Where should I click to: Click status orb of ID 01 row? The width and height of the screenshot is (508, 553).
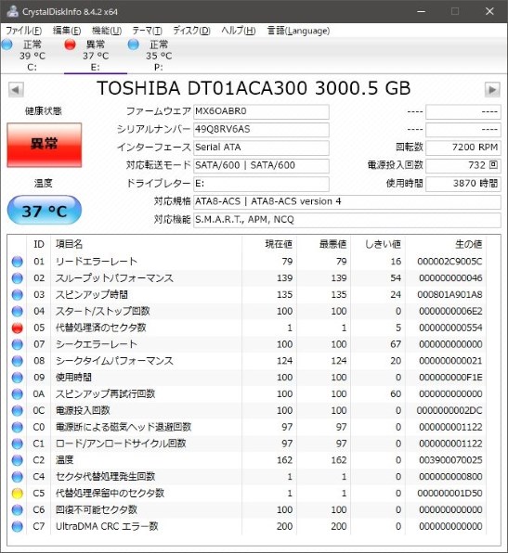[x=18, y=262]
